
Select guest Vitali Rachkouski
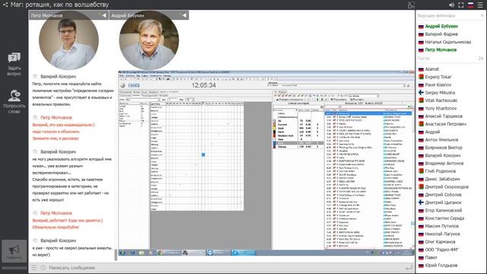click(x=441, y=100)
